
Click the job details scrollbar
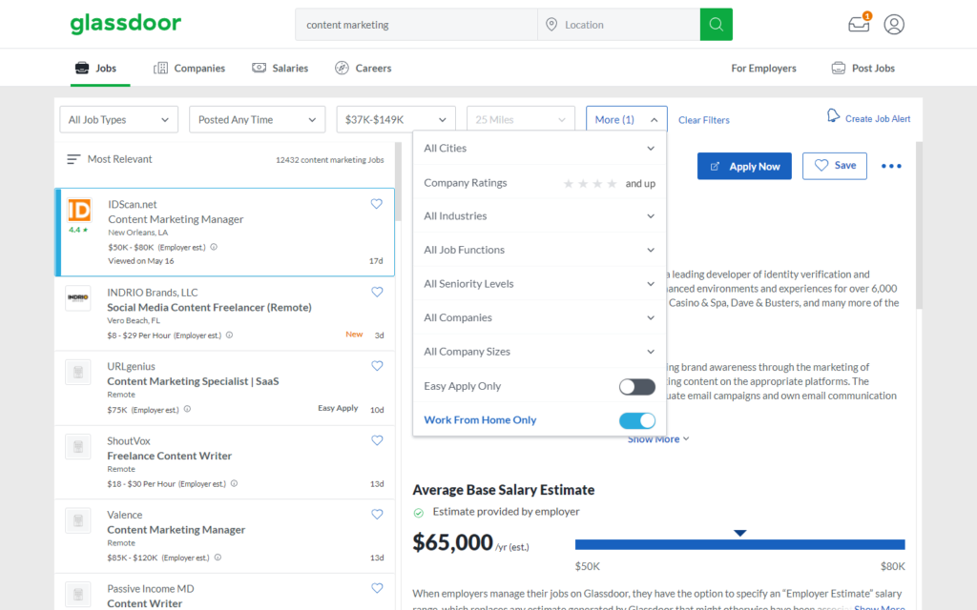919,225
